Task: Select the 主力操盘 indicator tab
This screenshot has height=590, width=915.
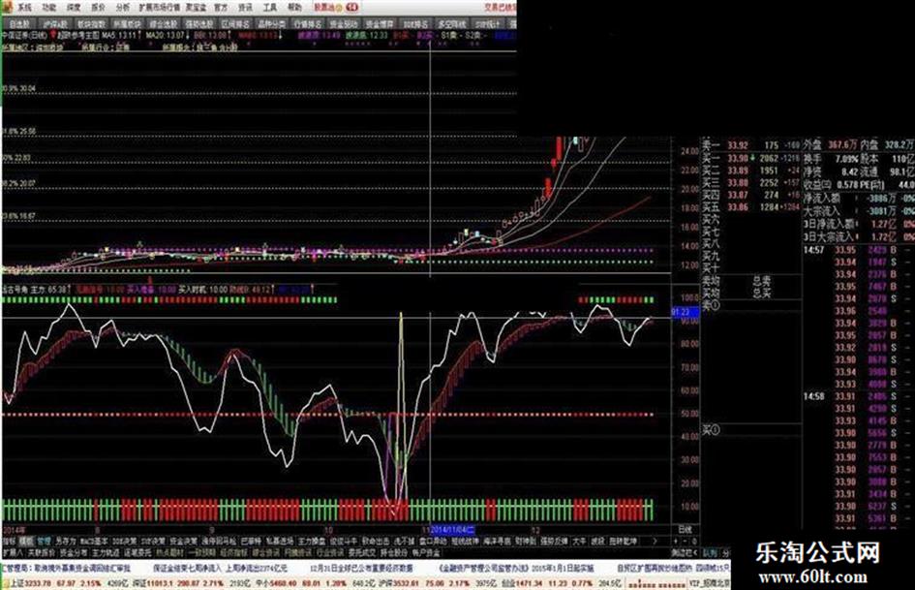Action: click(312, 542)
